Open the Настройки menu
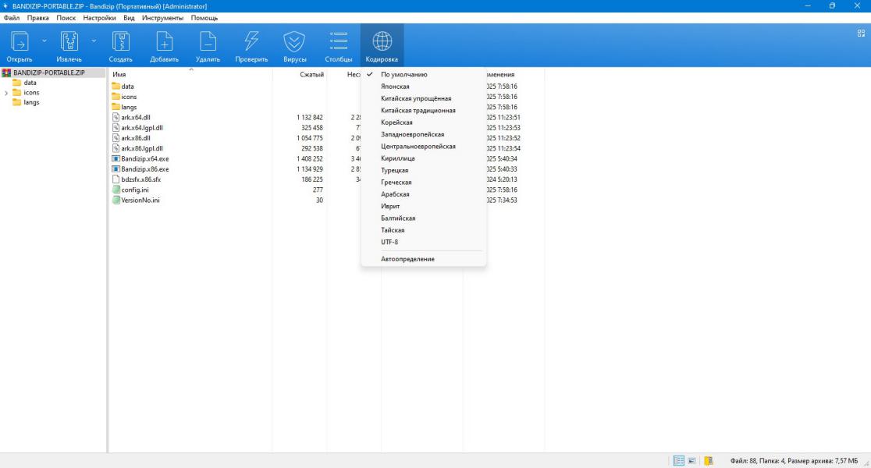The width and height of the screenshot is (871, 468). coord(99,18)
